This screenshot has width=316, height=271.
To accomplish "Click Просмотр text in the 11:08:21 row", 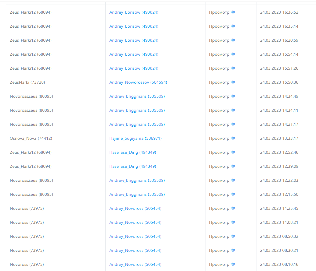I will 219,222.
